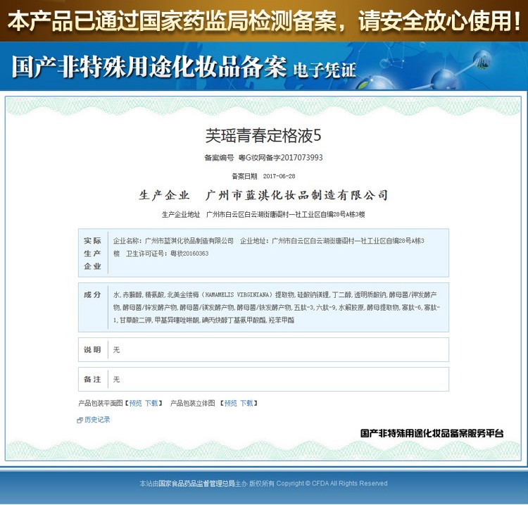The width and height of the screenshot is (528, 505).
Task: Download the 产品包装平面图 file
Action: [x=152, y=404]
